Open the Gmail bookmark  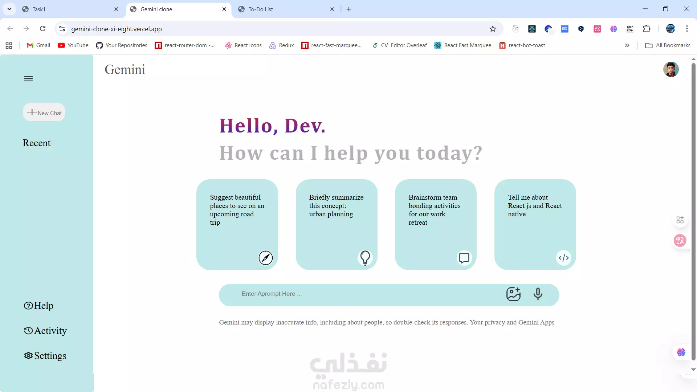[38, 45]
